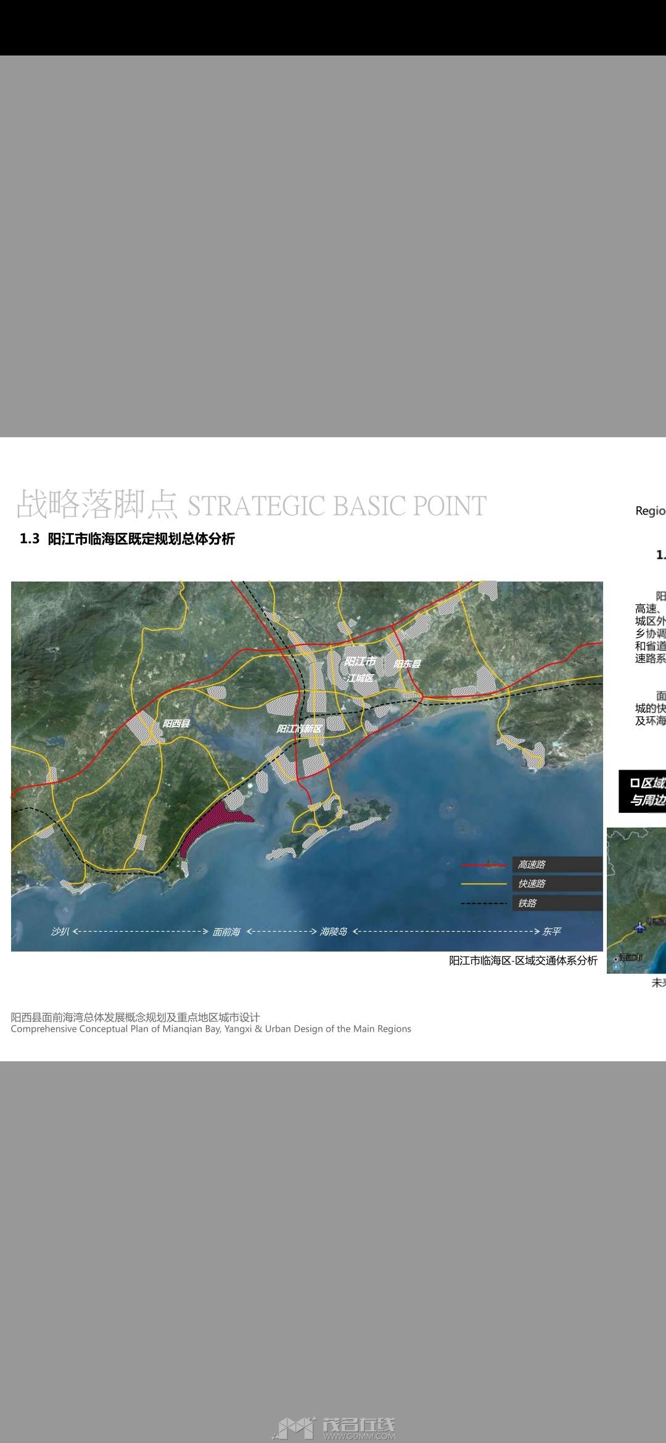Tap the dashed railway line in legend
666x1443 pixels.
pyautogui.click(x=484, y=903)
